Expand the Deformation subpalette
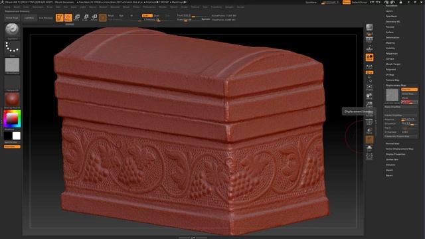 392,38
